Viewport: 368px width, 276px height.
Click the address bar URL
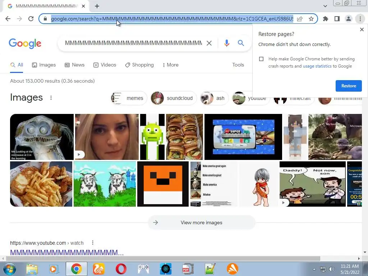(x=172, y=19)
